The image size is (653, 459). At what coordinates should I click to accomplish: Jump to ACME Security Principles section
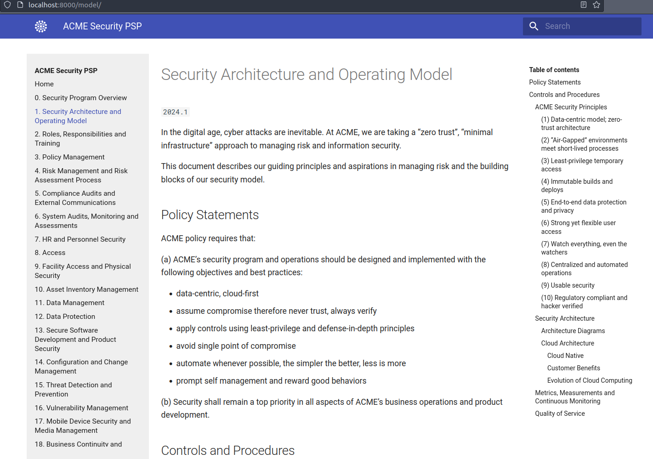coord(571,107)
